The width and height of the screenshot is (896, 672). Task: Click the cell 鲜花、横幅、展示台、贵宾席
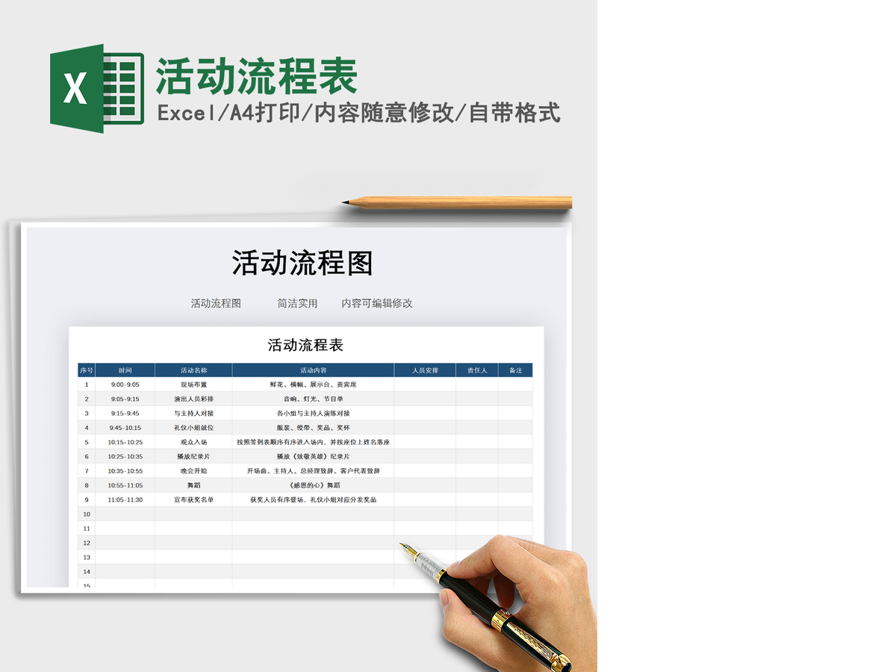click(313, 385)
